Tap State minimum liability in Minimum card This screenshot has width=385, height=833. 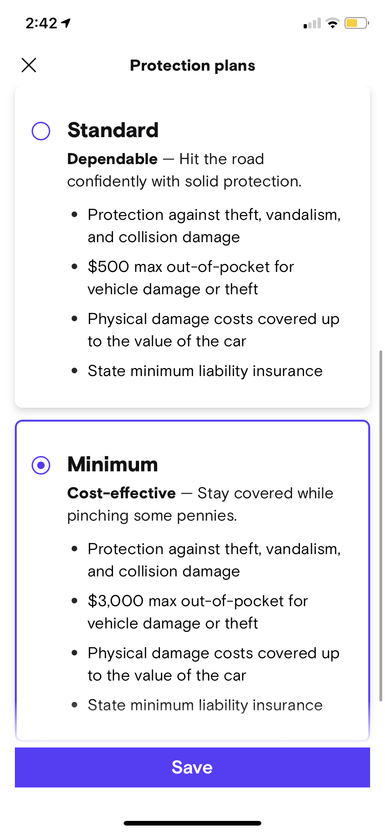pyautogui.click(x=205, y=705)
